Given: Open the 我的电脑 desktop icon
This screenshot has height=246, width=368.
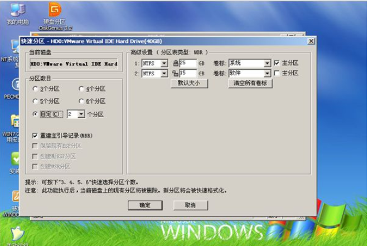Looking at the screenshot, I should click(17, 11).
